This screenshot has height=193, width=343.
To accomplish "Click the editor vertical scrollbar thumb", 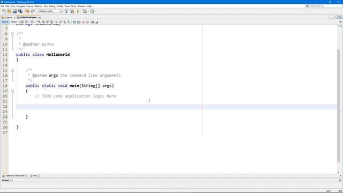I will pyautogui.click(x=338, y=105).
